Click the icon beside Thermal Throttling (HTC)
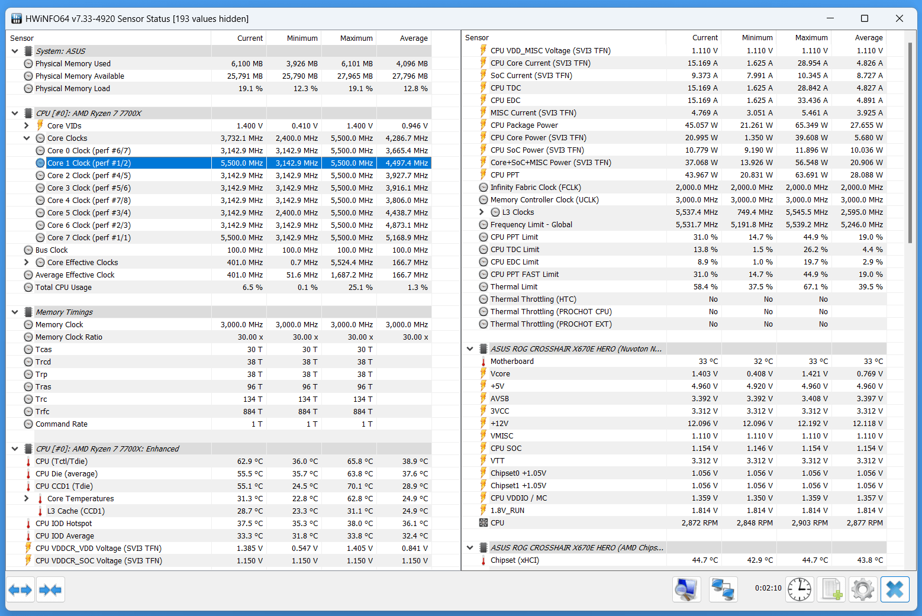The width and height of the screenshot is (922, 616). 483,299
